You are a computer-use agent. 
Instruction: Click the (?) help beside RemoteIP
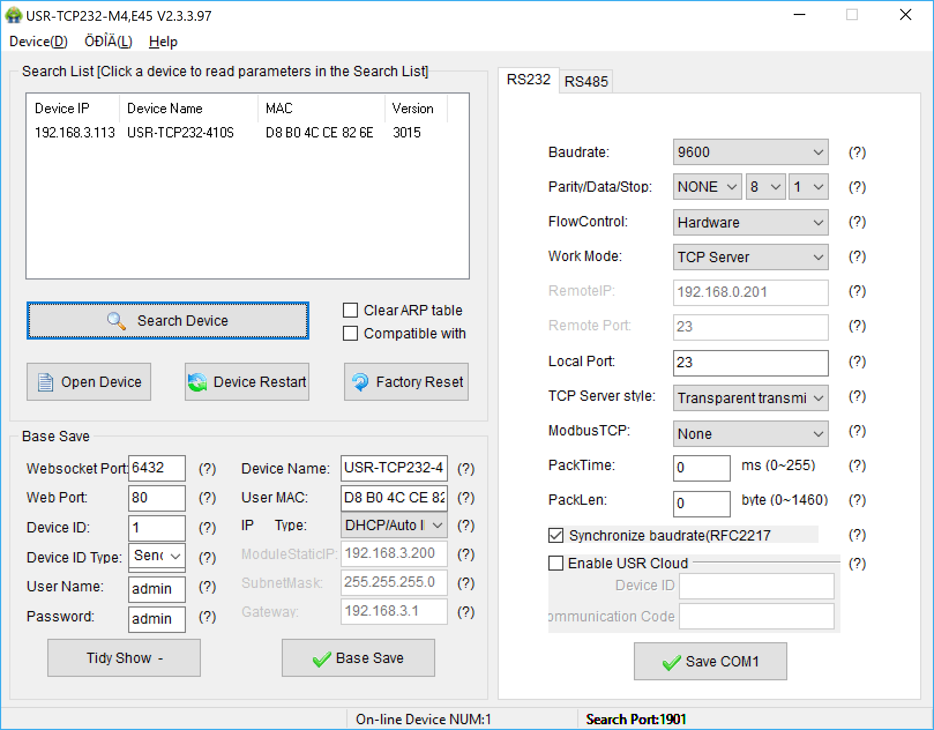click(857, 290)
